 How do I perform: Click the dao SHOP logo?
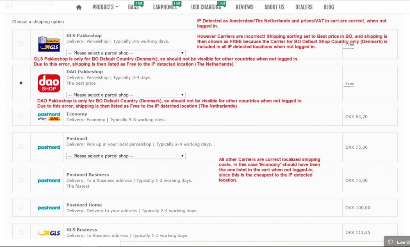[49, 83]
